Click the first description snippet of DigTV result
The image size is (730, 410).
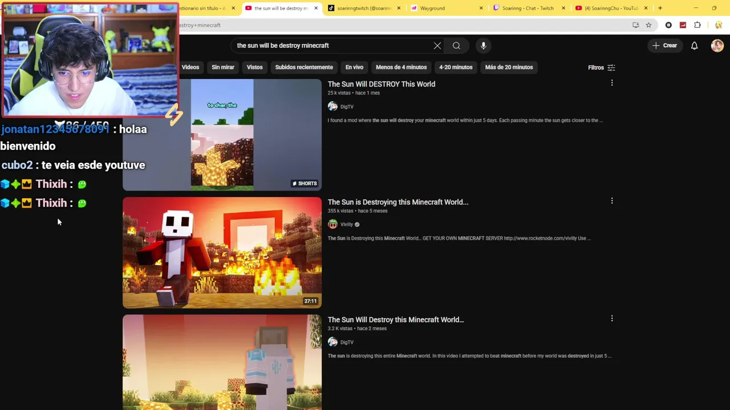[465, 120]
